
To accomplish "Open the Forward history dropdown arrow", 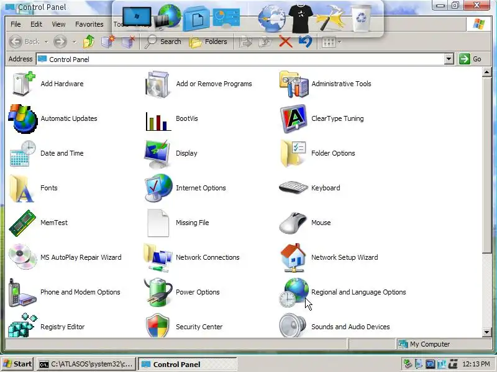I will point(74,42).
